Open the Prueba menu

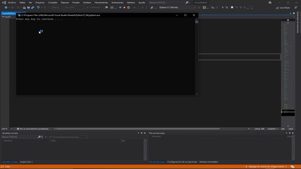(x=76, y=2)
